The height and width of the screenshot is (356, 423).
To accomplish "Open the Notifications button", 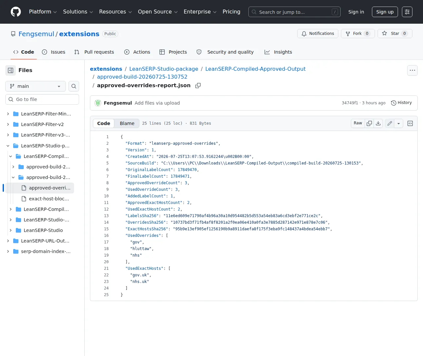I will [x=318, y=34].
